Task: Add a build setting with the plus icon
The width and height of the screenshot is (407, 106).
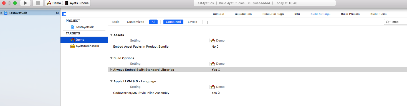Action: pos(208,22)
